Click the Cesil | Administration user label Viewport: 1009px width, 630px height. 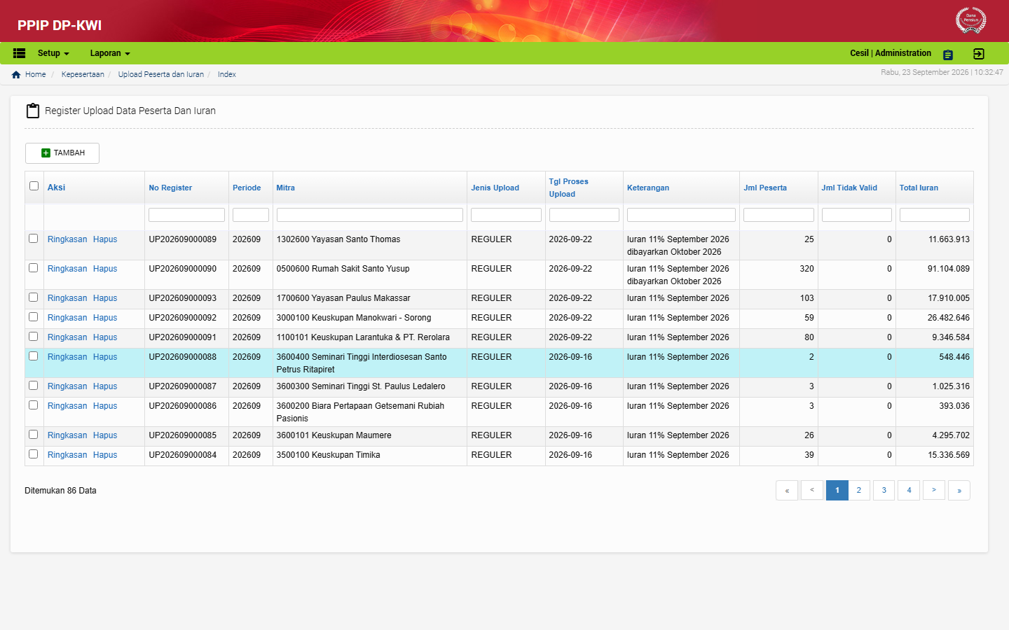(x=891, y=53)
